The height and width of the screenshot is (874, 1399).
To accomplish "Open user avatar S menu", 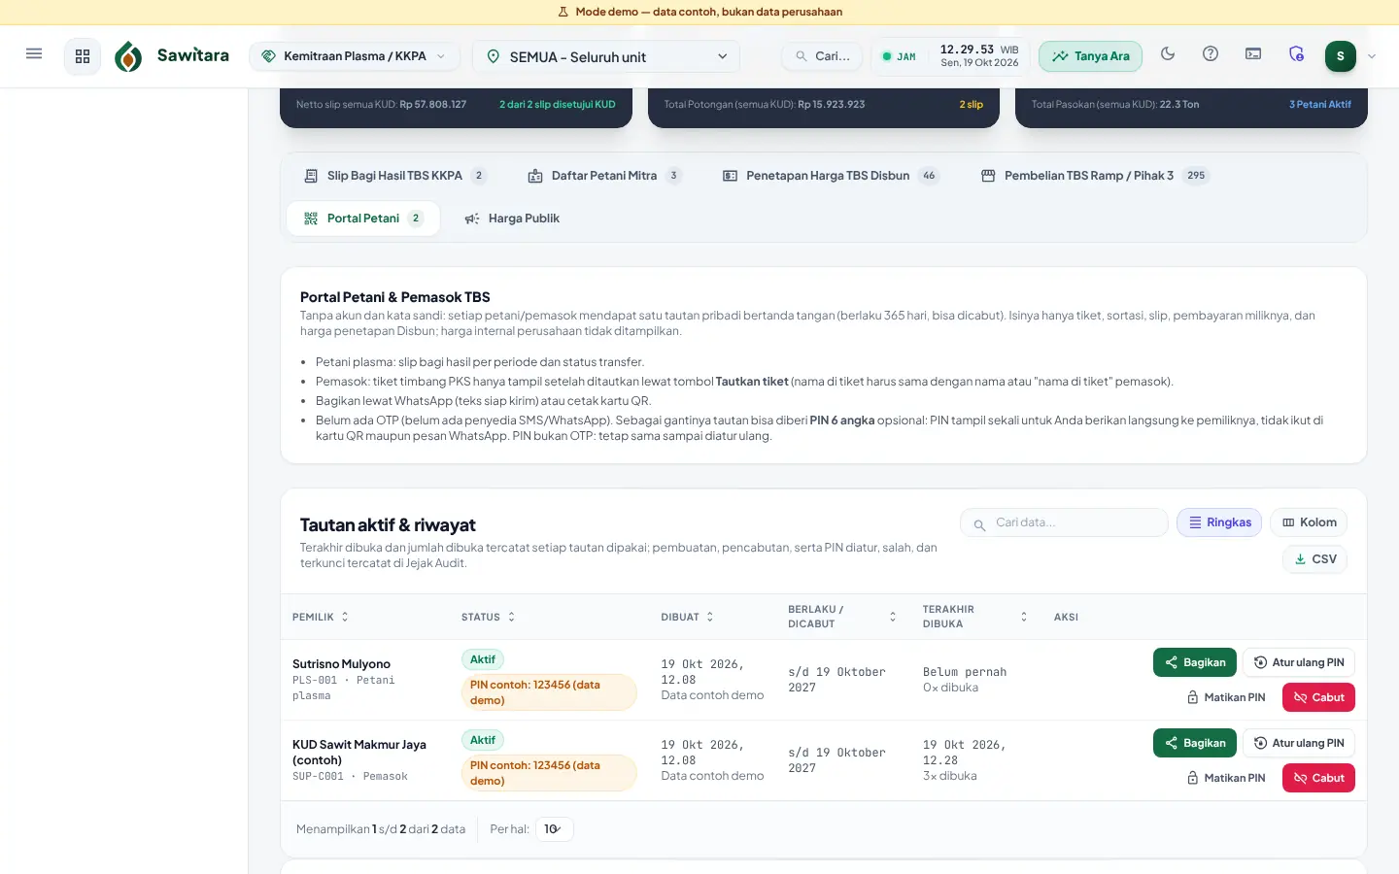I will pos(1341,56).
